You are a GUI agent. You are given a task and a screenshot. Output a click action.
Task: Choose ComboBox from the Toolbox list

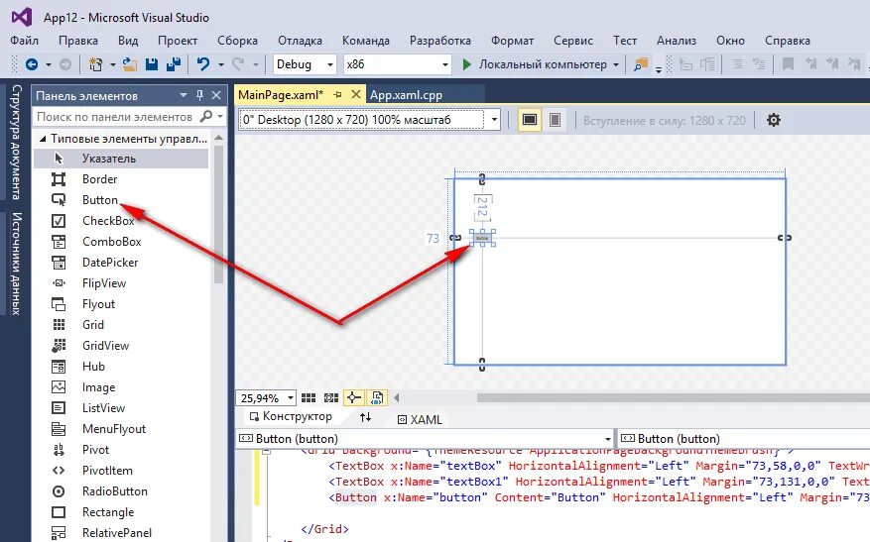click(x=121, y=242)
